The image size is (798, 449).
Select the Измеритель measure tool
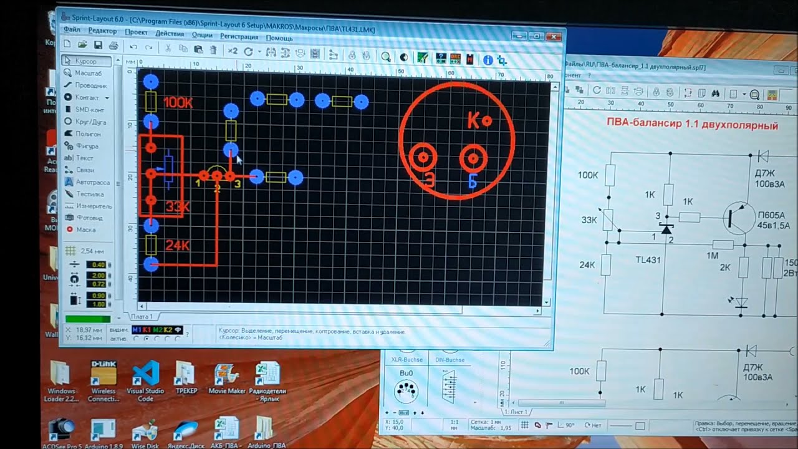pyautogui.click(x=87, y=206)
